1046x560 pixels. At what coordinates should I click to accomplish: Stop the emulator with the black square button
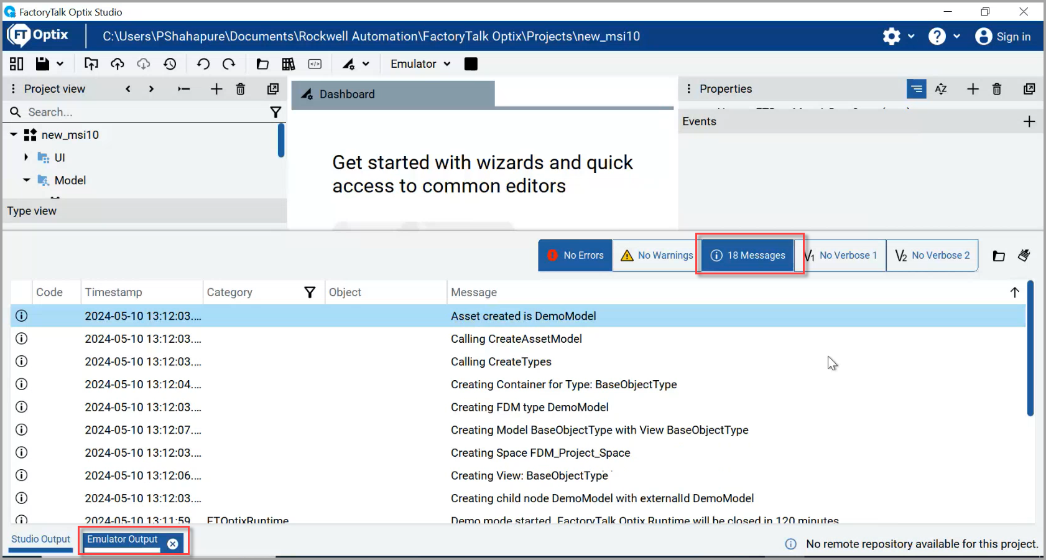[471, 64]
